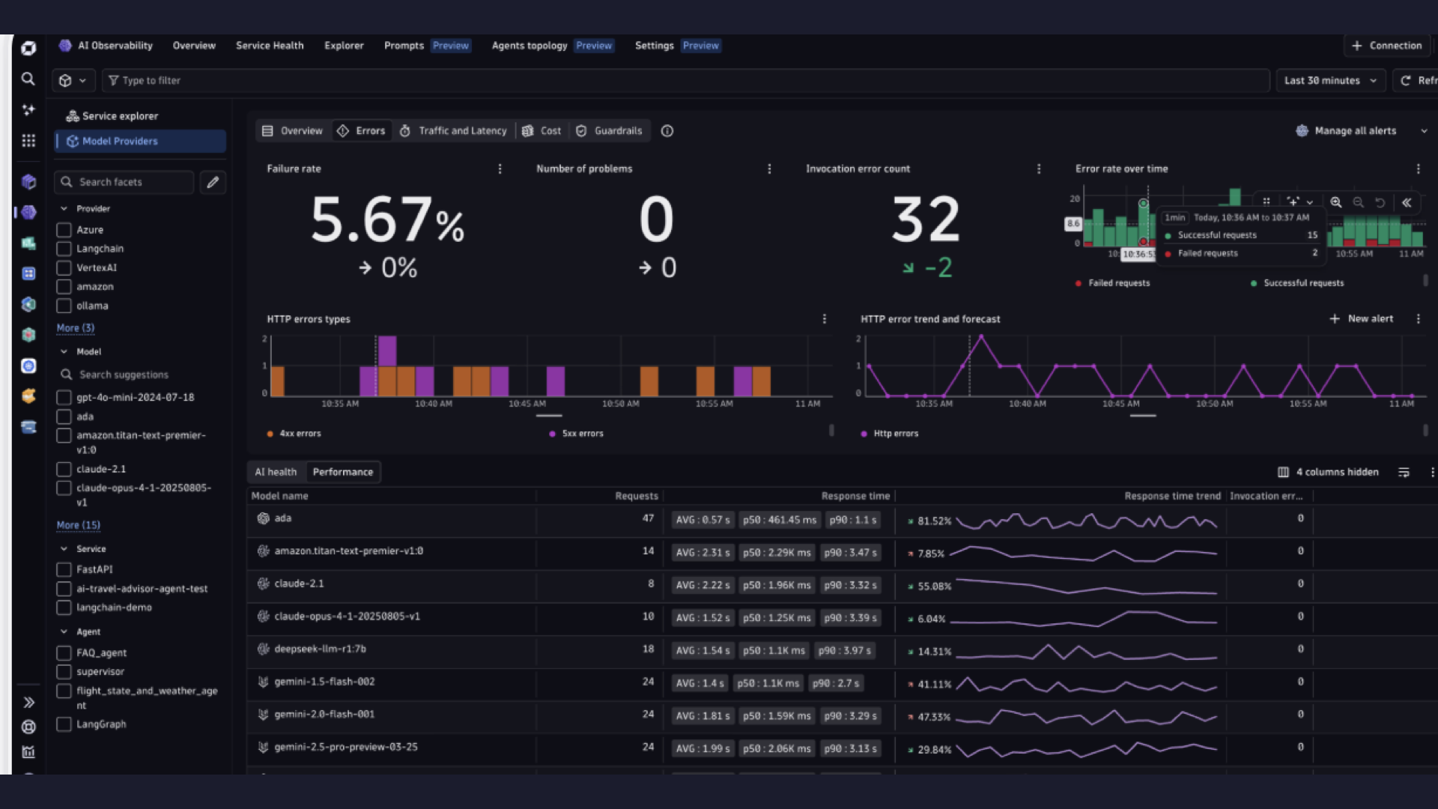Click zoom in icon on error rate chart
Screen dimensions: 1438x809
pos(1336,202)
